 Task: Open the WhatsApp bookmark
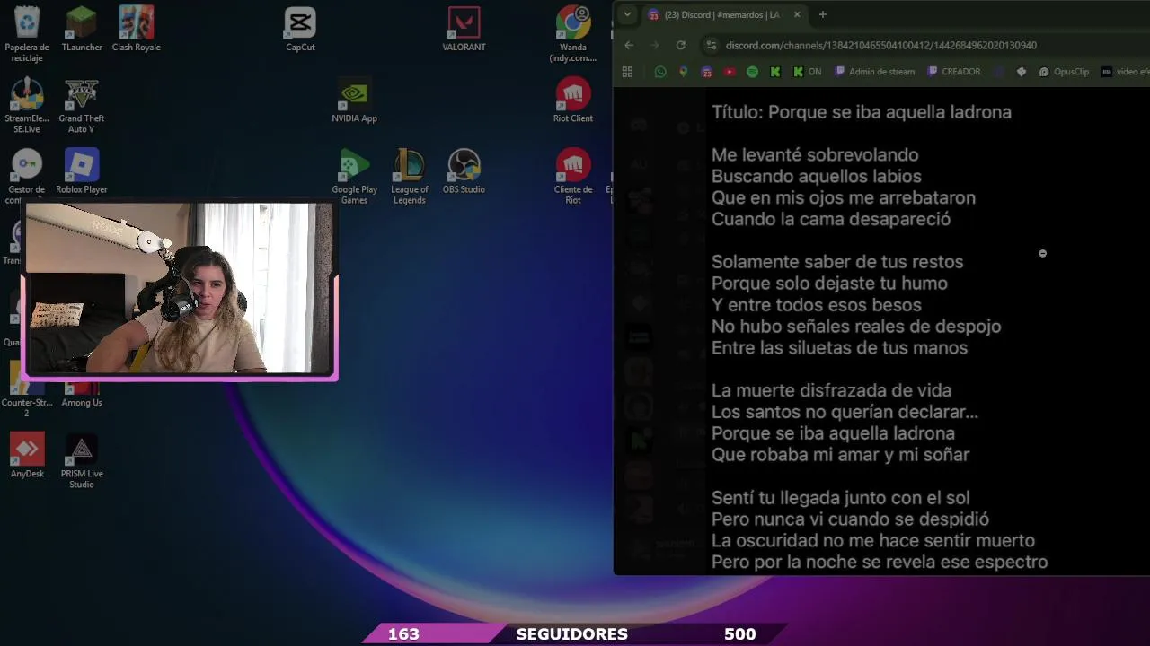660,72
